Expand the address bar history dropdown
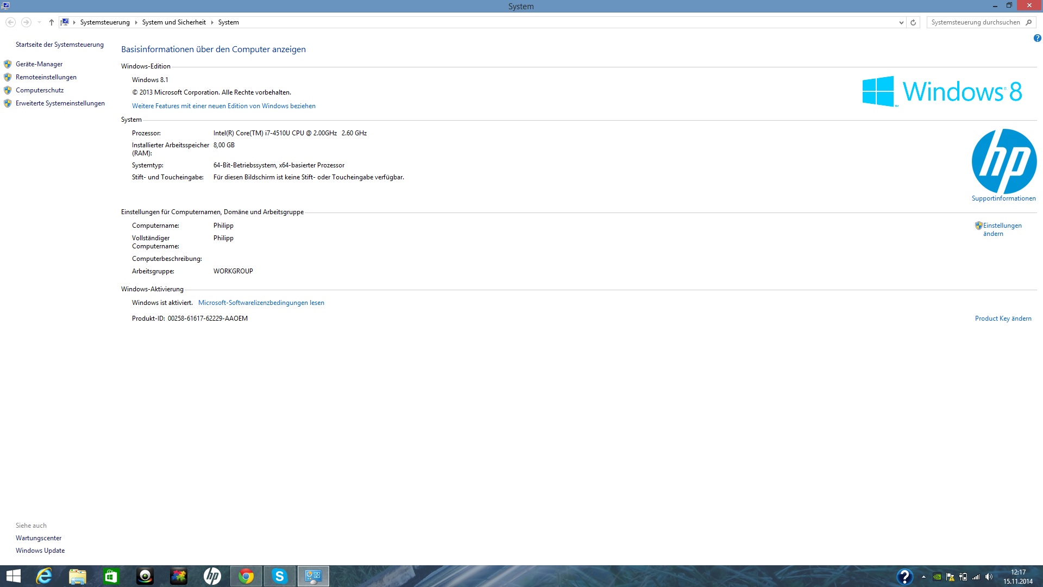 click(901, 22)
